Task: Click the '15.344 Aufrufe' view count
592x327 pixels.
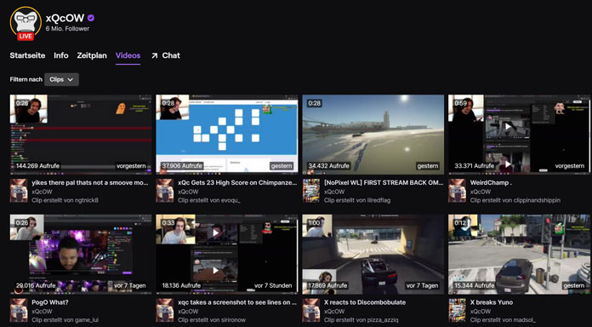Action: pyautogui.click(x=475, y=286)
